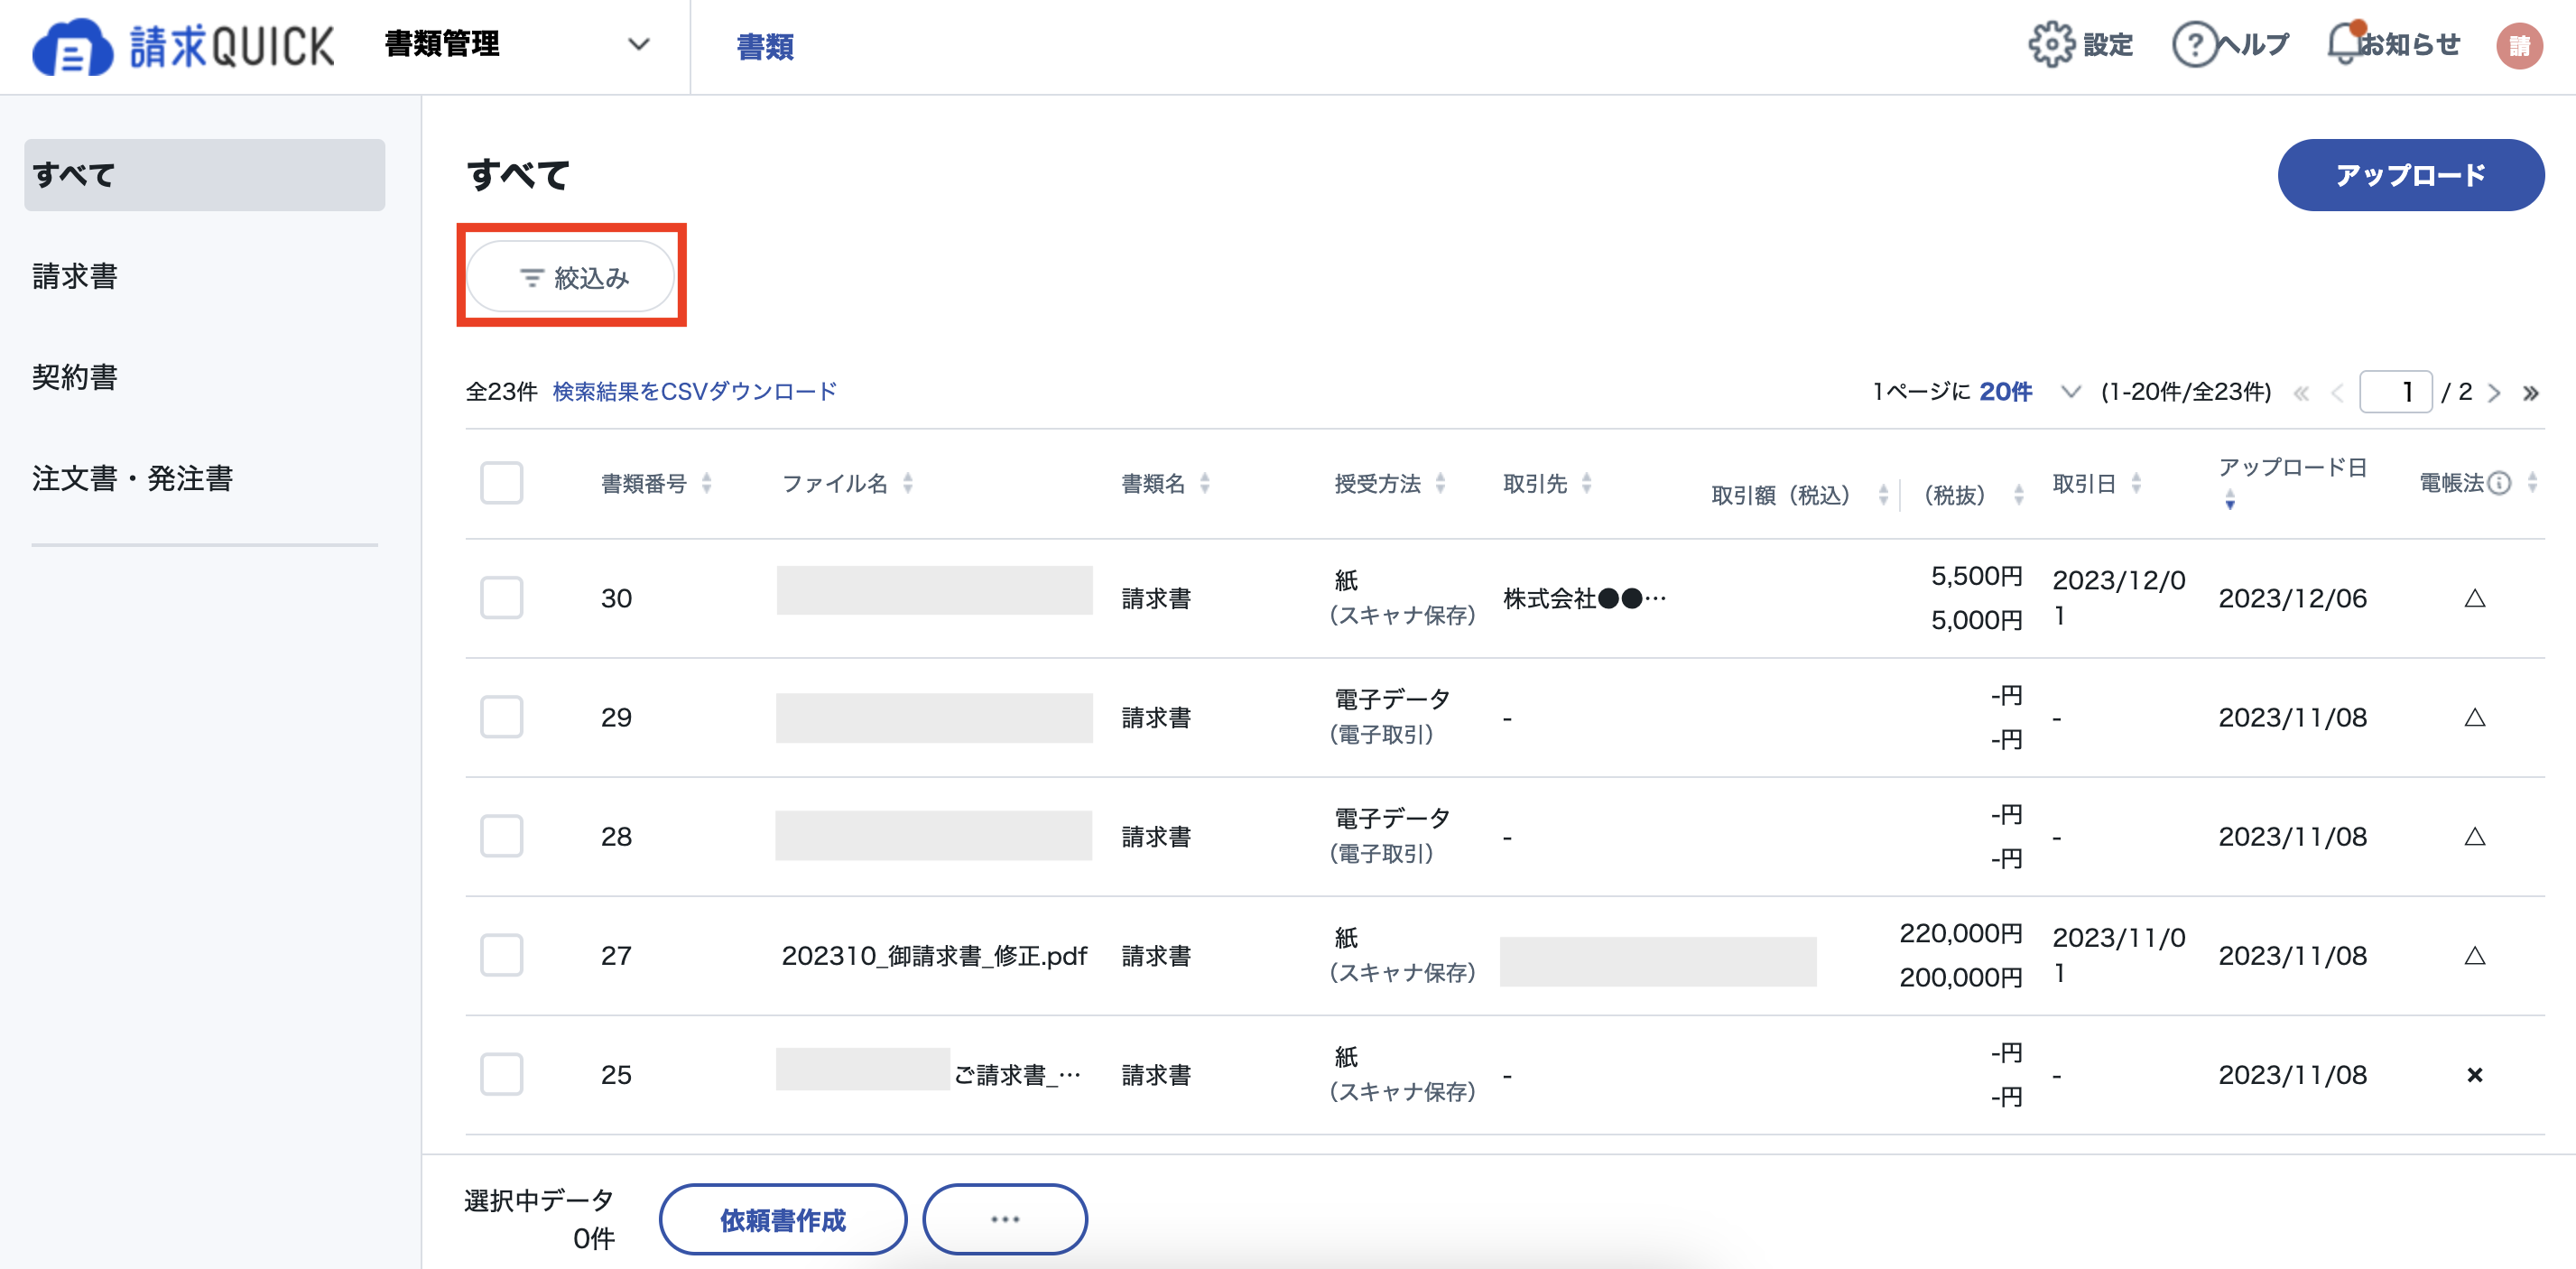Check the box for document 29
The image size is (2576, 1269).
tap(501, 717)
